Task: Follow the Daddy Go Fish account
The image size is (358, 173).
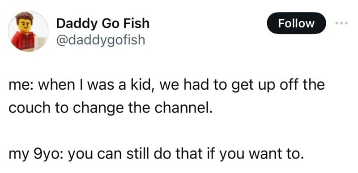Action: pos(296,23)
